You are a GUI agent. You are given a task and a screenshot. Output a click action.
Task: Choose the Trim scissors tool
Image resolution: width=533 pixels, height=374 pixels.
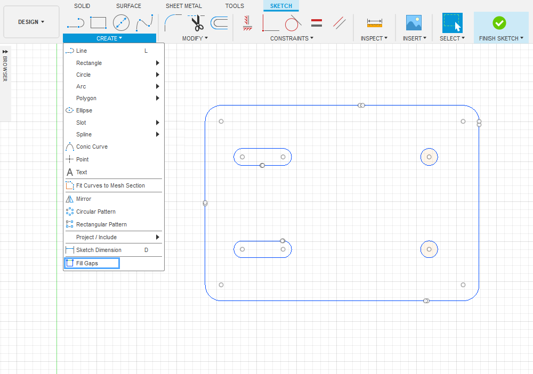196,23
